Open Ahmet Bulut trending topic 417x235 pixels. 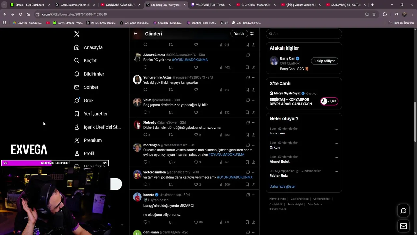point(280,161)
